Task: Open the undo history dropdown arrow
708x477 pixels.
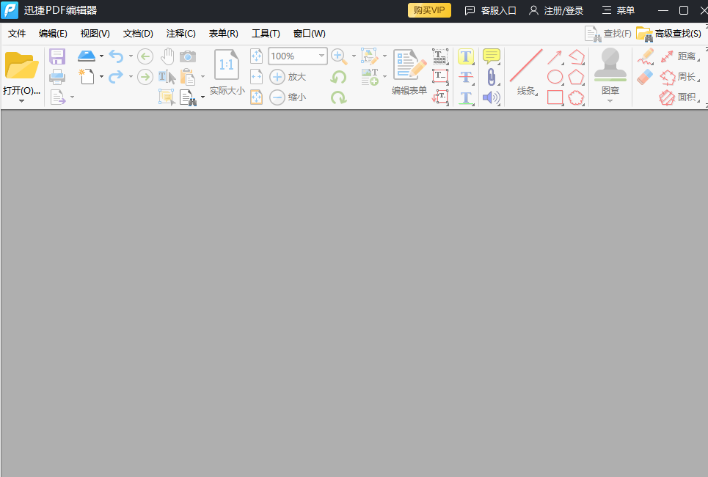Action: 131,56
